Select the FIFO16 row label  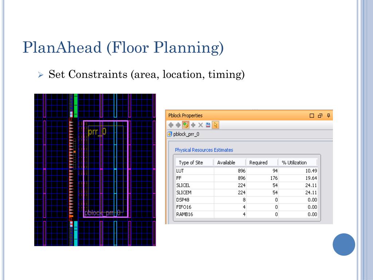184,207
